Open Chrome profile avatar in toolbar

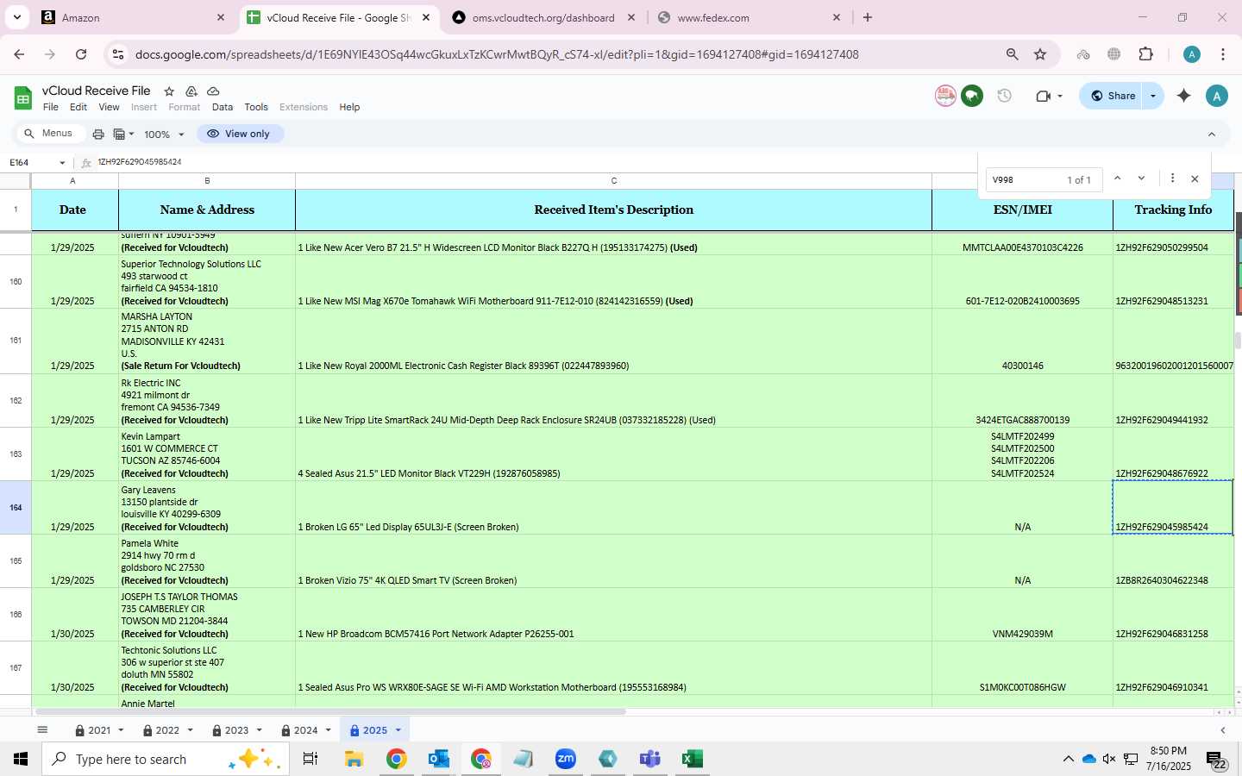tap(1192, 54)
